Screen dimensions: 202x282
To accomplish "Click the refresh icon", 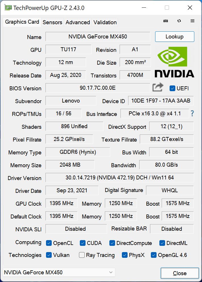I will tap(179, 21).
